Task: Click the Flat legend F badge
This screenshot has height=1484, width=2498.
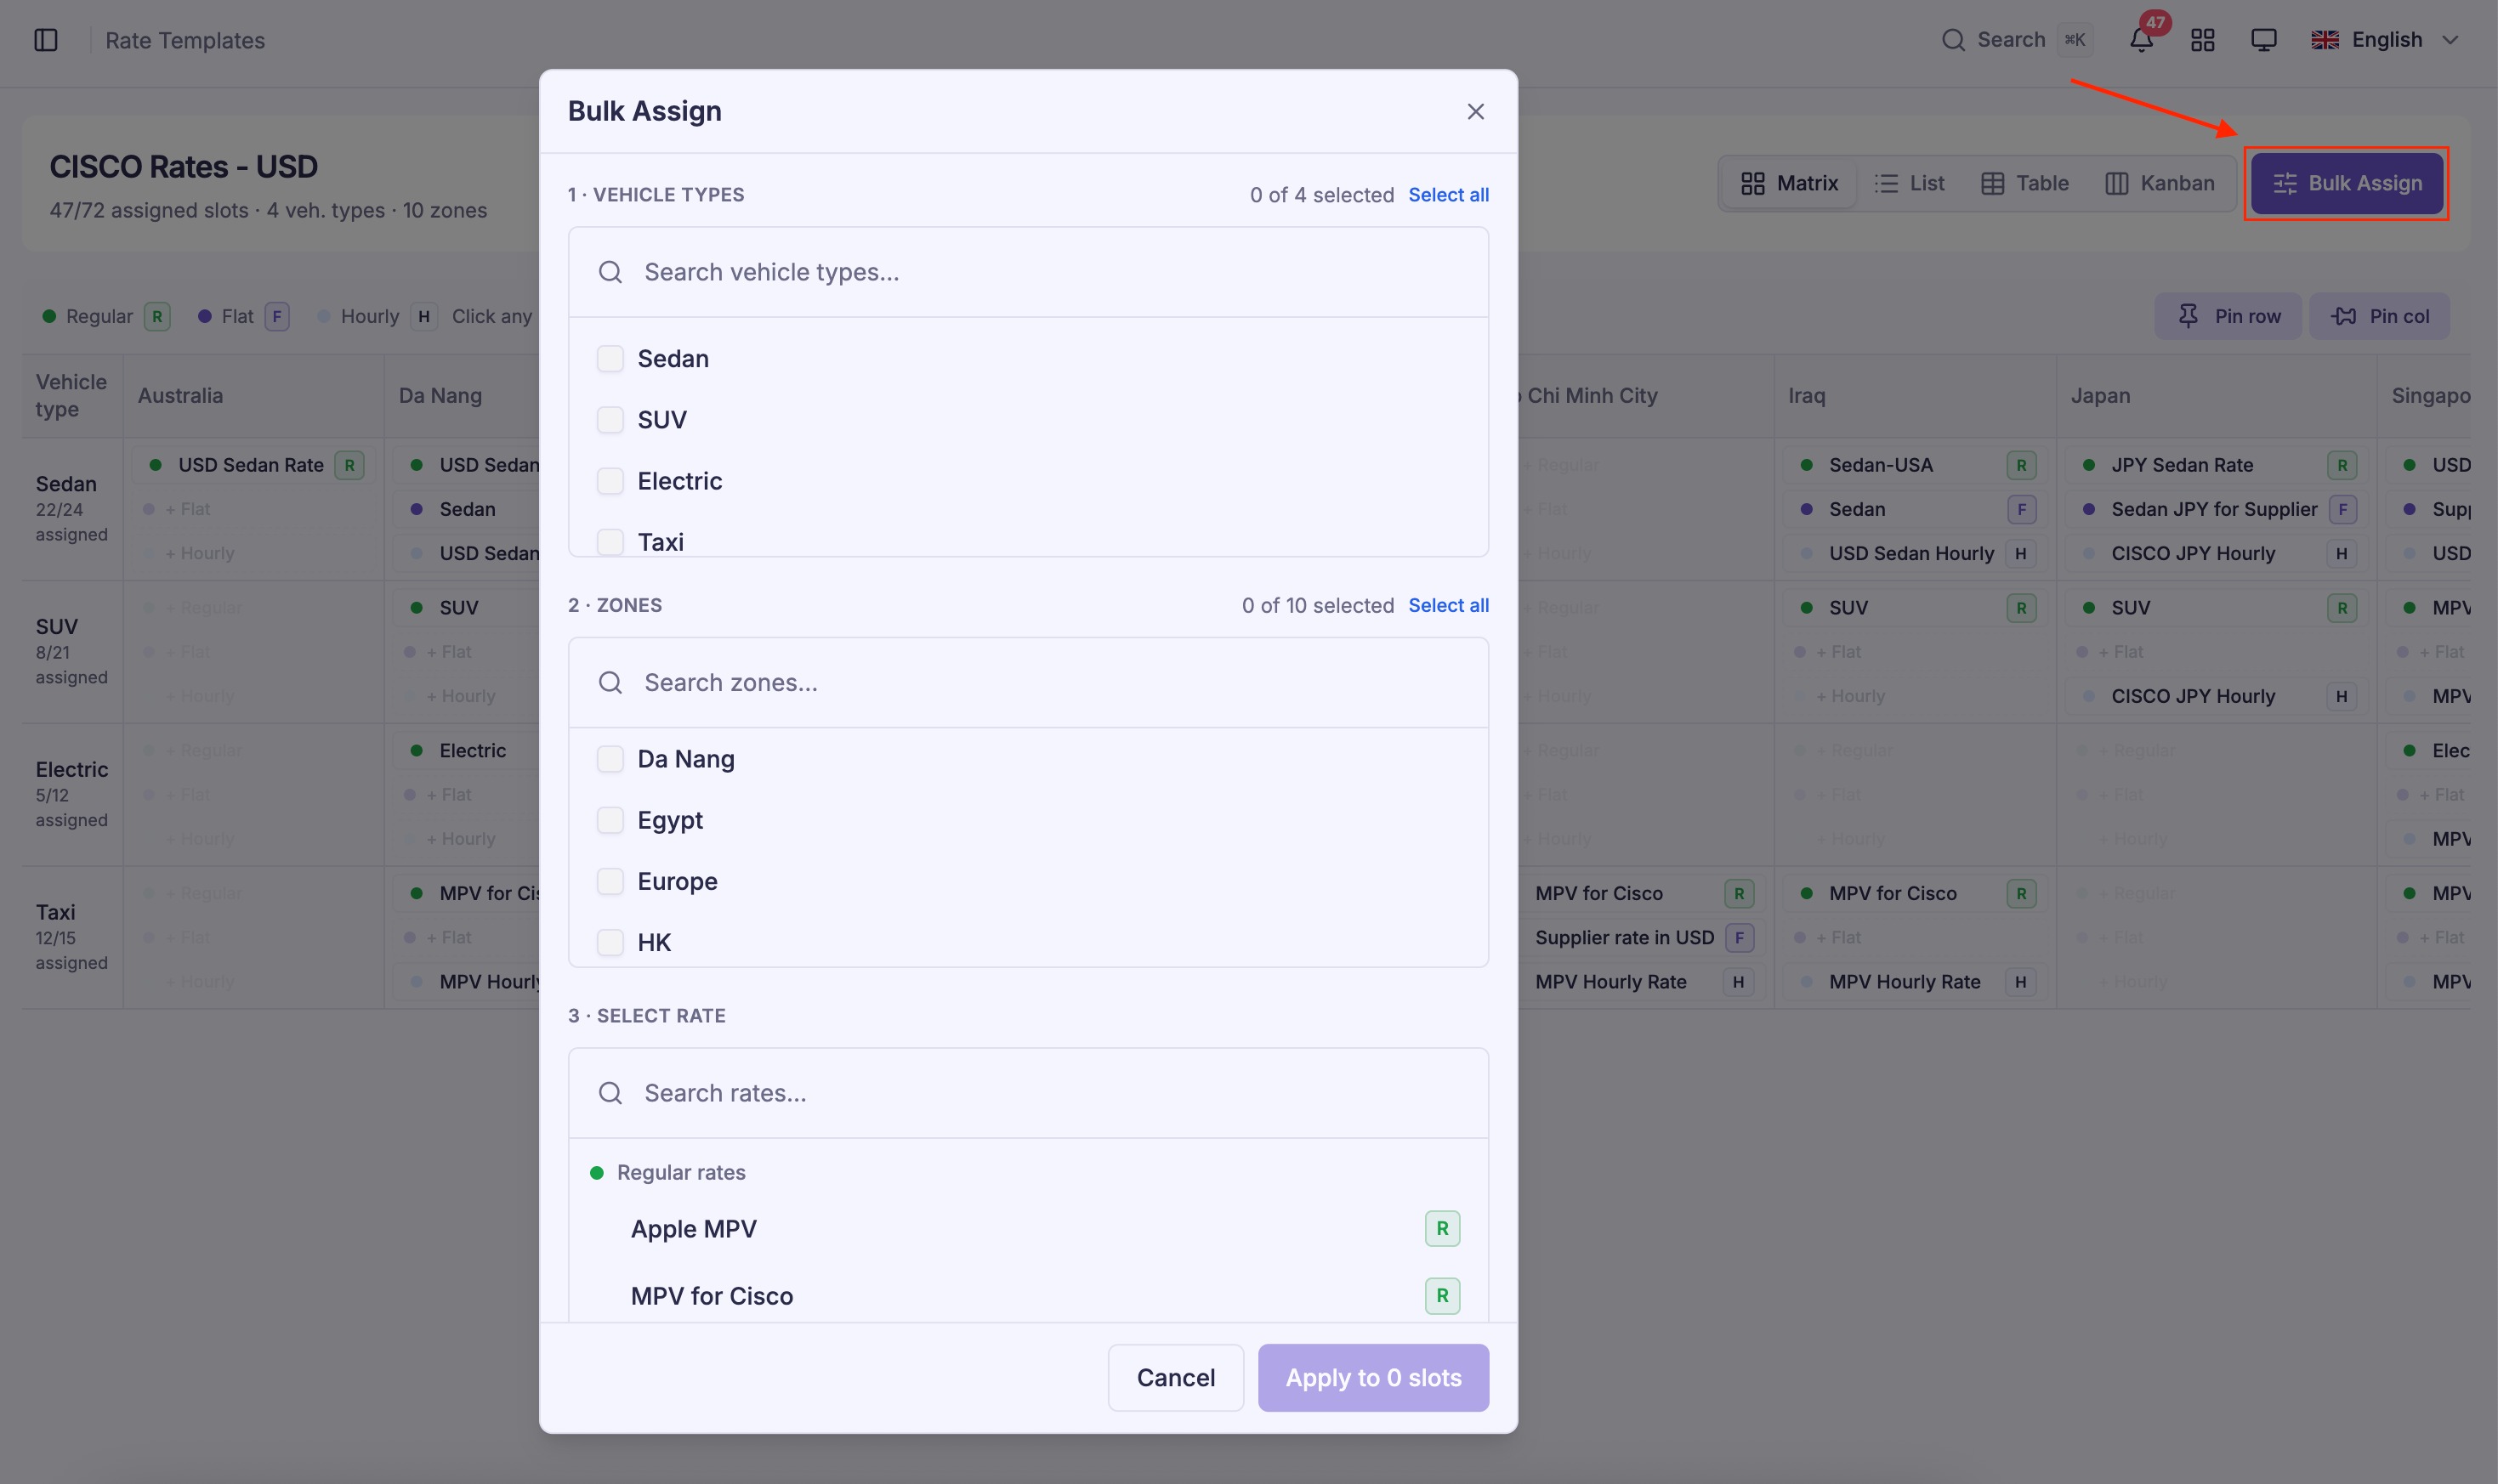Action: point(277,316)
